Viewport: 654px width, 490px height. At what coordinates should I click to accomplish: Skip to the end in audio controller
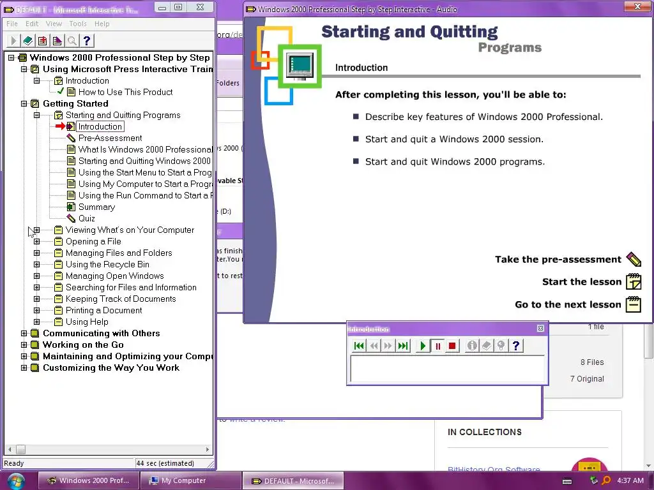(403, 346)
